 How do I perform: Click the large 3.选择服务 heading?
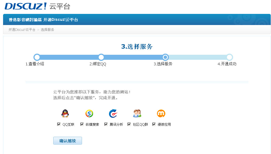pyautogui.click(x=137, y=46)
